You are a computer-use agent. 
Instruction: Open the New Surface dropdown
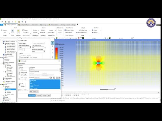[x=34, y=92]
